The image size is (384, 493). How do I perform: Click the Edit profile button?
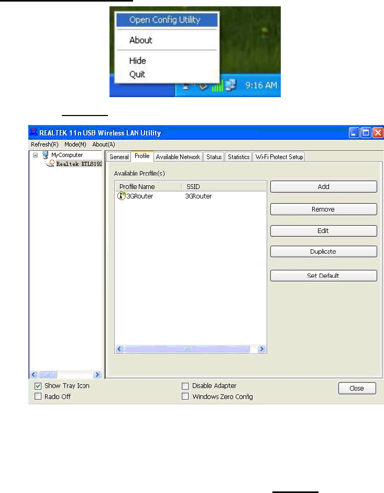click(x=323, y=231)
